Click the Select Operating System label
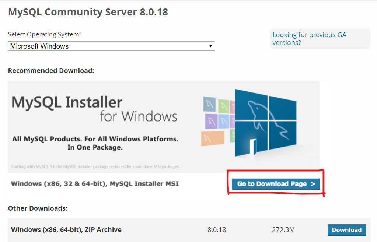The width and height of the screenshot is (377, 242). coord(44,34)
